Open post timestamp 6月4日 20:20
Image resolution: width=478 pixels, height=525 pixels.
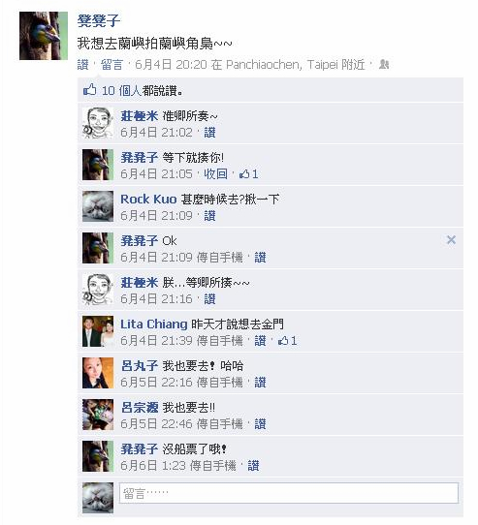click(171, 64)
